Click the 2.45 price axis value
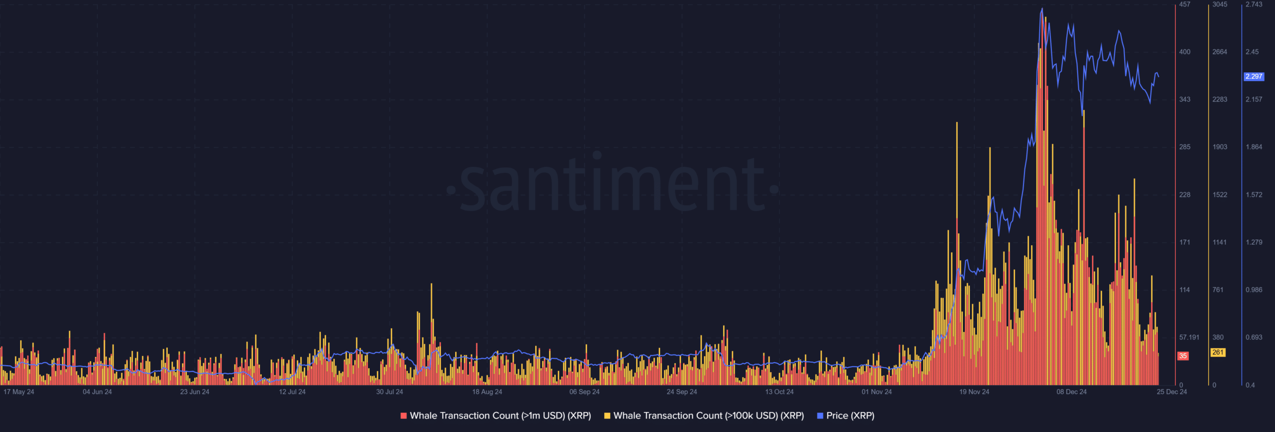This screenshot has height=432, width=1275. (x=1252, y=52)
